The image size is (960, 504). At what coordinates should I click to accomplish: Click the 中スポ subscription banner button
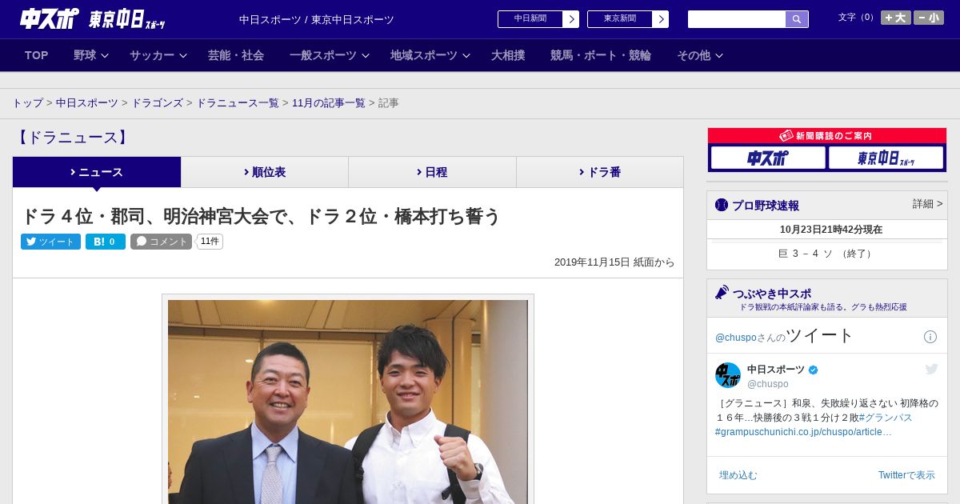point(768,158)
